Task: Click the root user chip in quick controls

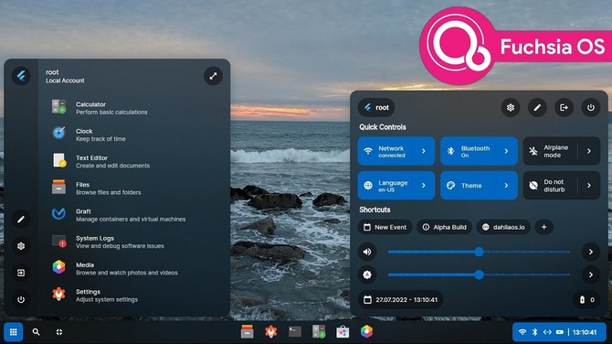Action: click(x=376, y=108)
